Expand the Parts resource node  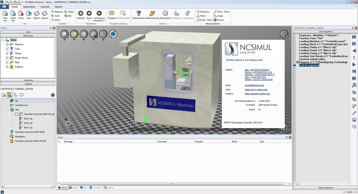(x=7, y=62)
